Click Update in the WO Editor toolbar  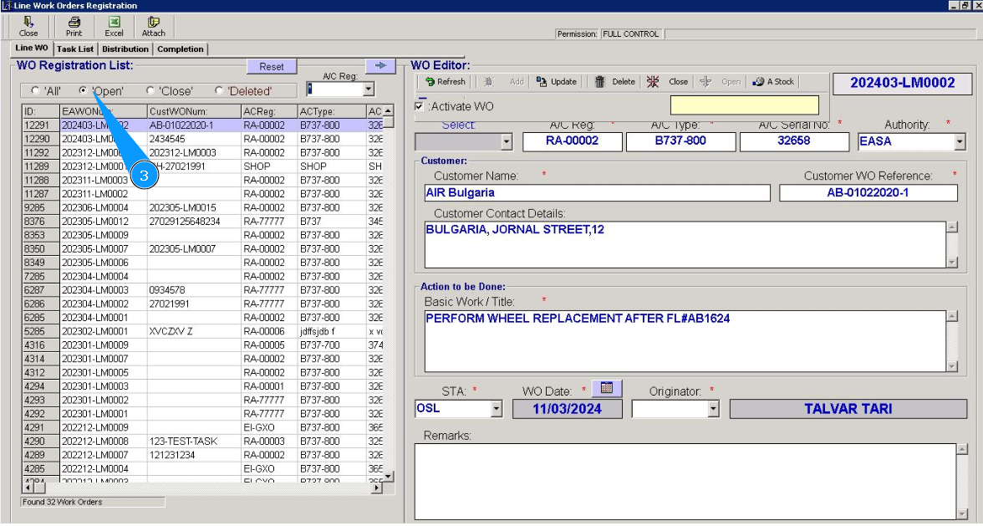pos(557,82)
